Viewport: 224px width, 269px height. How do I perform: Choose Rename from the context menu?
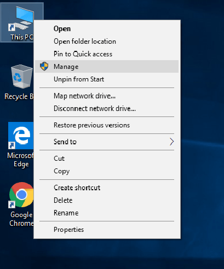pyautogui.click(x=107, y=213)
